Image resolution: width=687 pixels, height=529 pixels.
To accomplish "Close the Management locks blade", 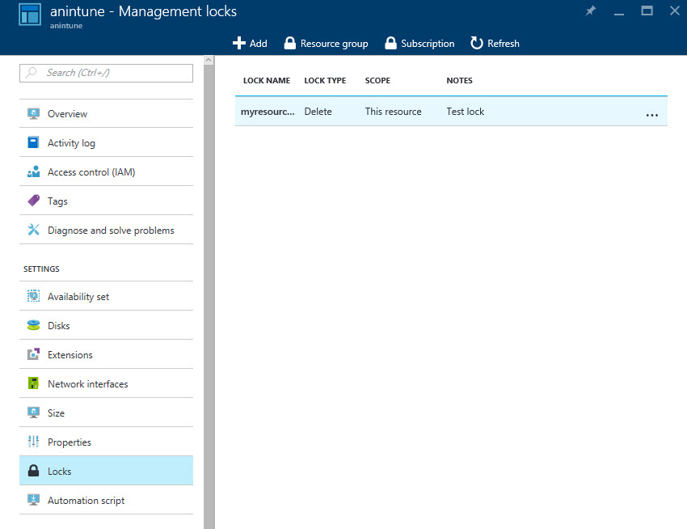I will click(675, 11).
